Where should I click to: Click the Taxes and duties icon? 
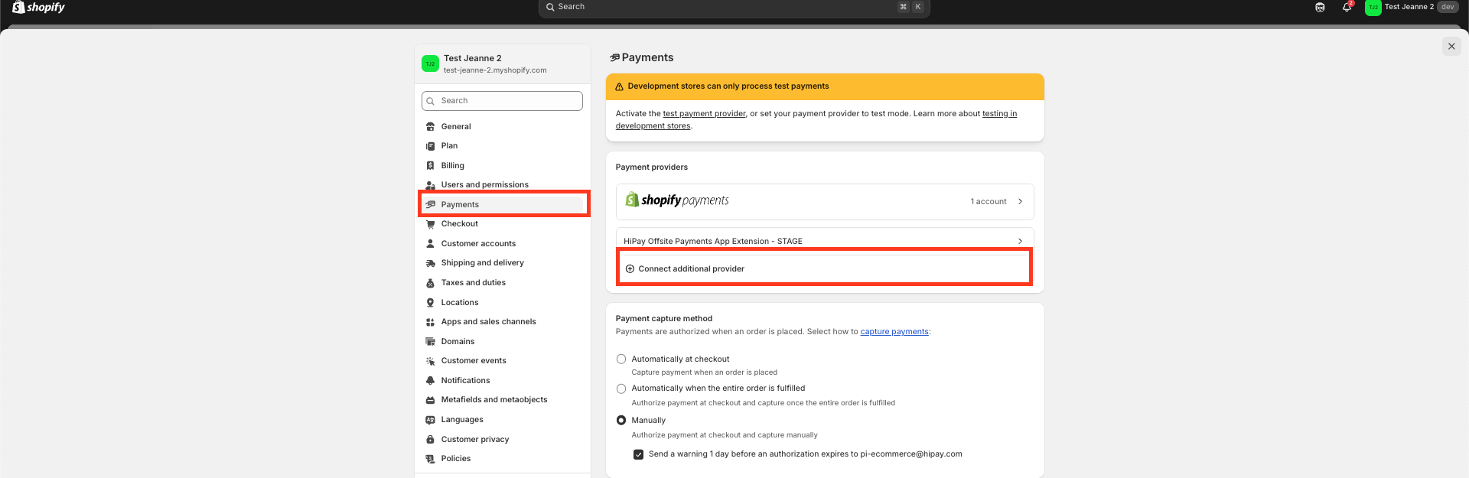(430, 283)
